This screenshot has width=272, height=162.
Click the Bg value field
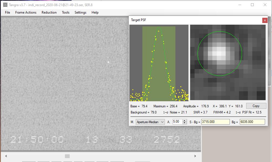pyautogui.click(x=252, y=122)
